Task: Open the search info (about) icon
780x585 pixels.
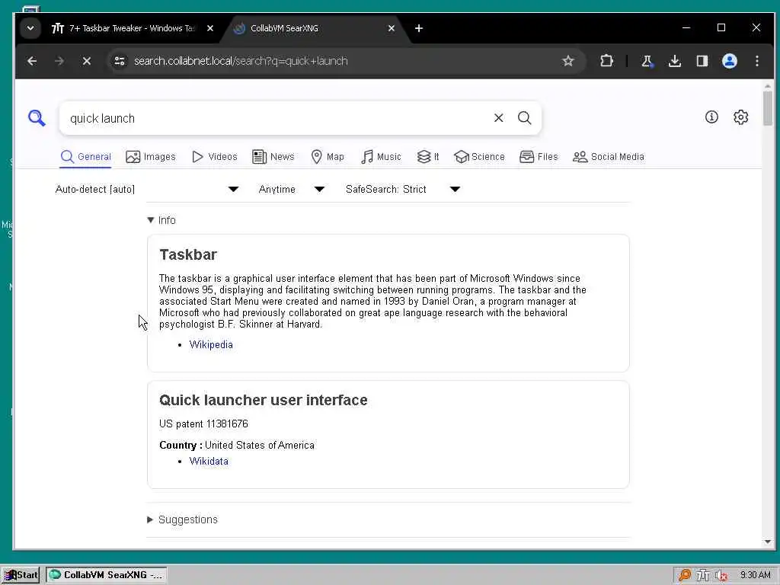Action: pyautogui.click(x=711, y=117)
